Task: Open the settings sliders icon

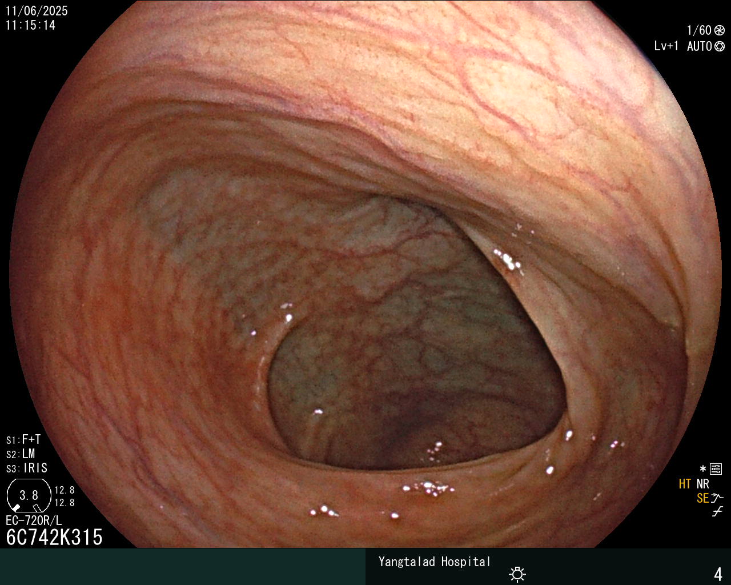Action: point(716,469)
